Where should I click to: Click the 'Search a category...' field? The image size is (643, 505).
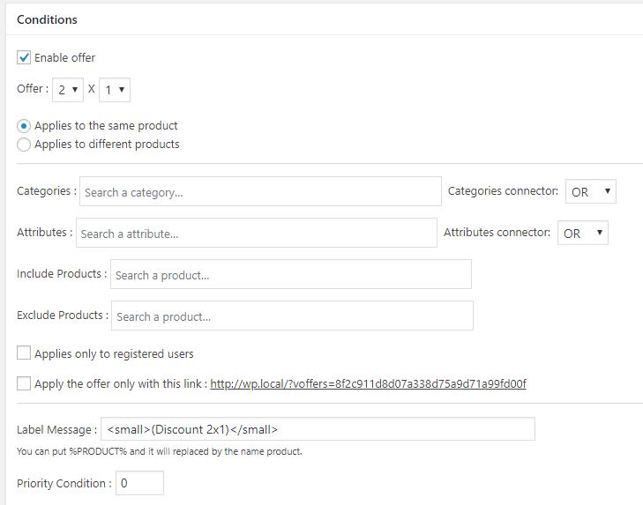coord(260,192)
